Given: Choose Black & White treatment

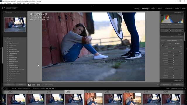Looking at the screenshot, I should point(179,37).
